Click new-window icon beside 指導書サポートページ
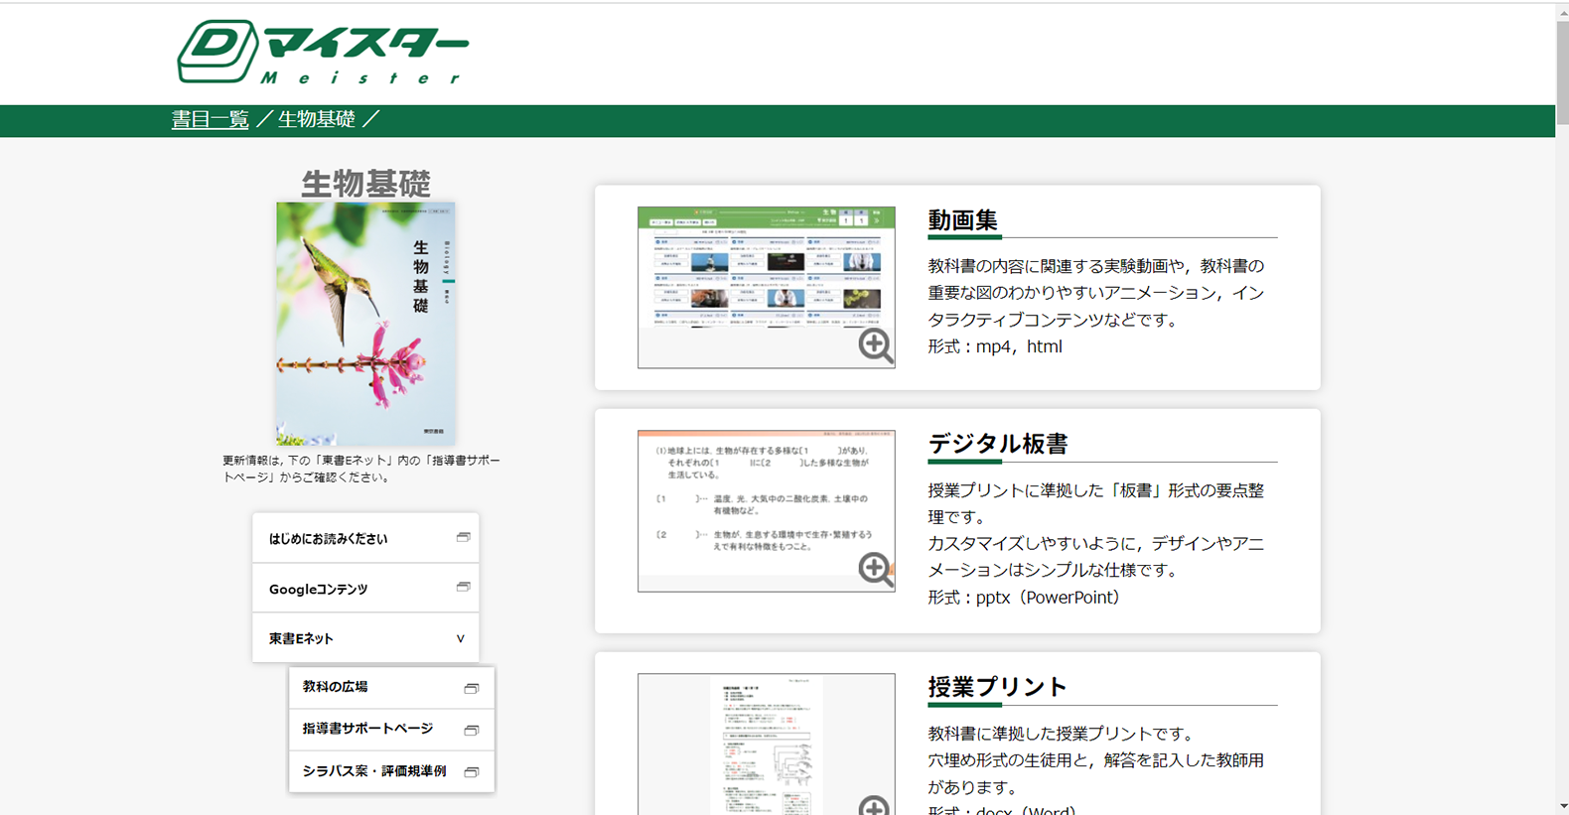This screenshot has height=815, width=1569. pyautogui.click(x=472, y=730)
